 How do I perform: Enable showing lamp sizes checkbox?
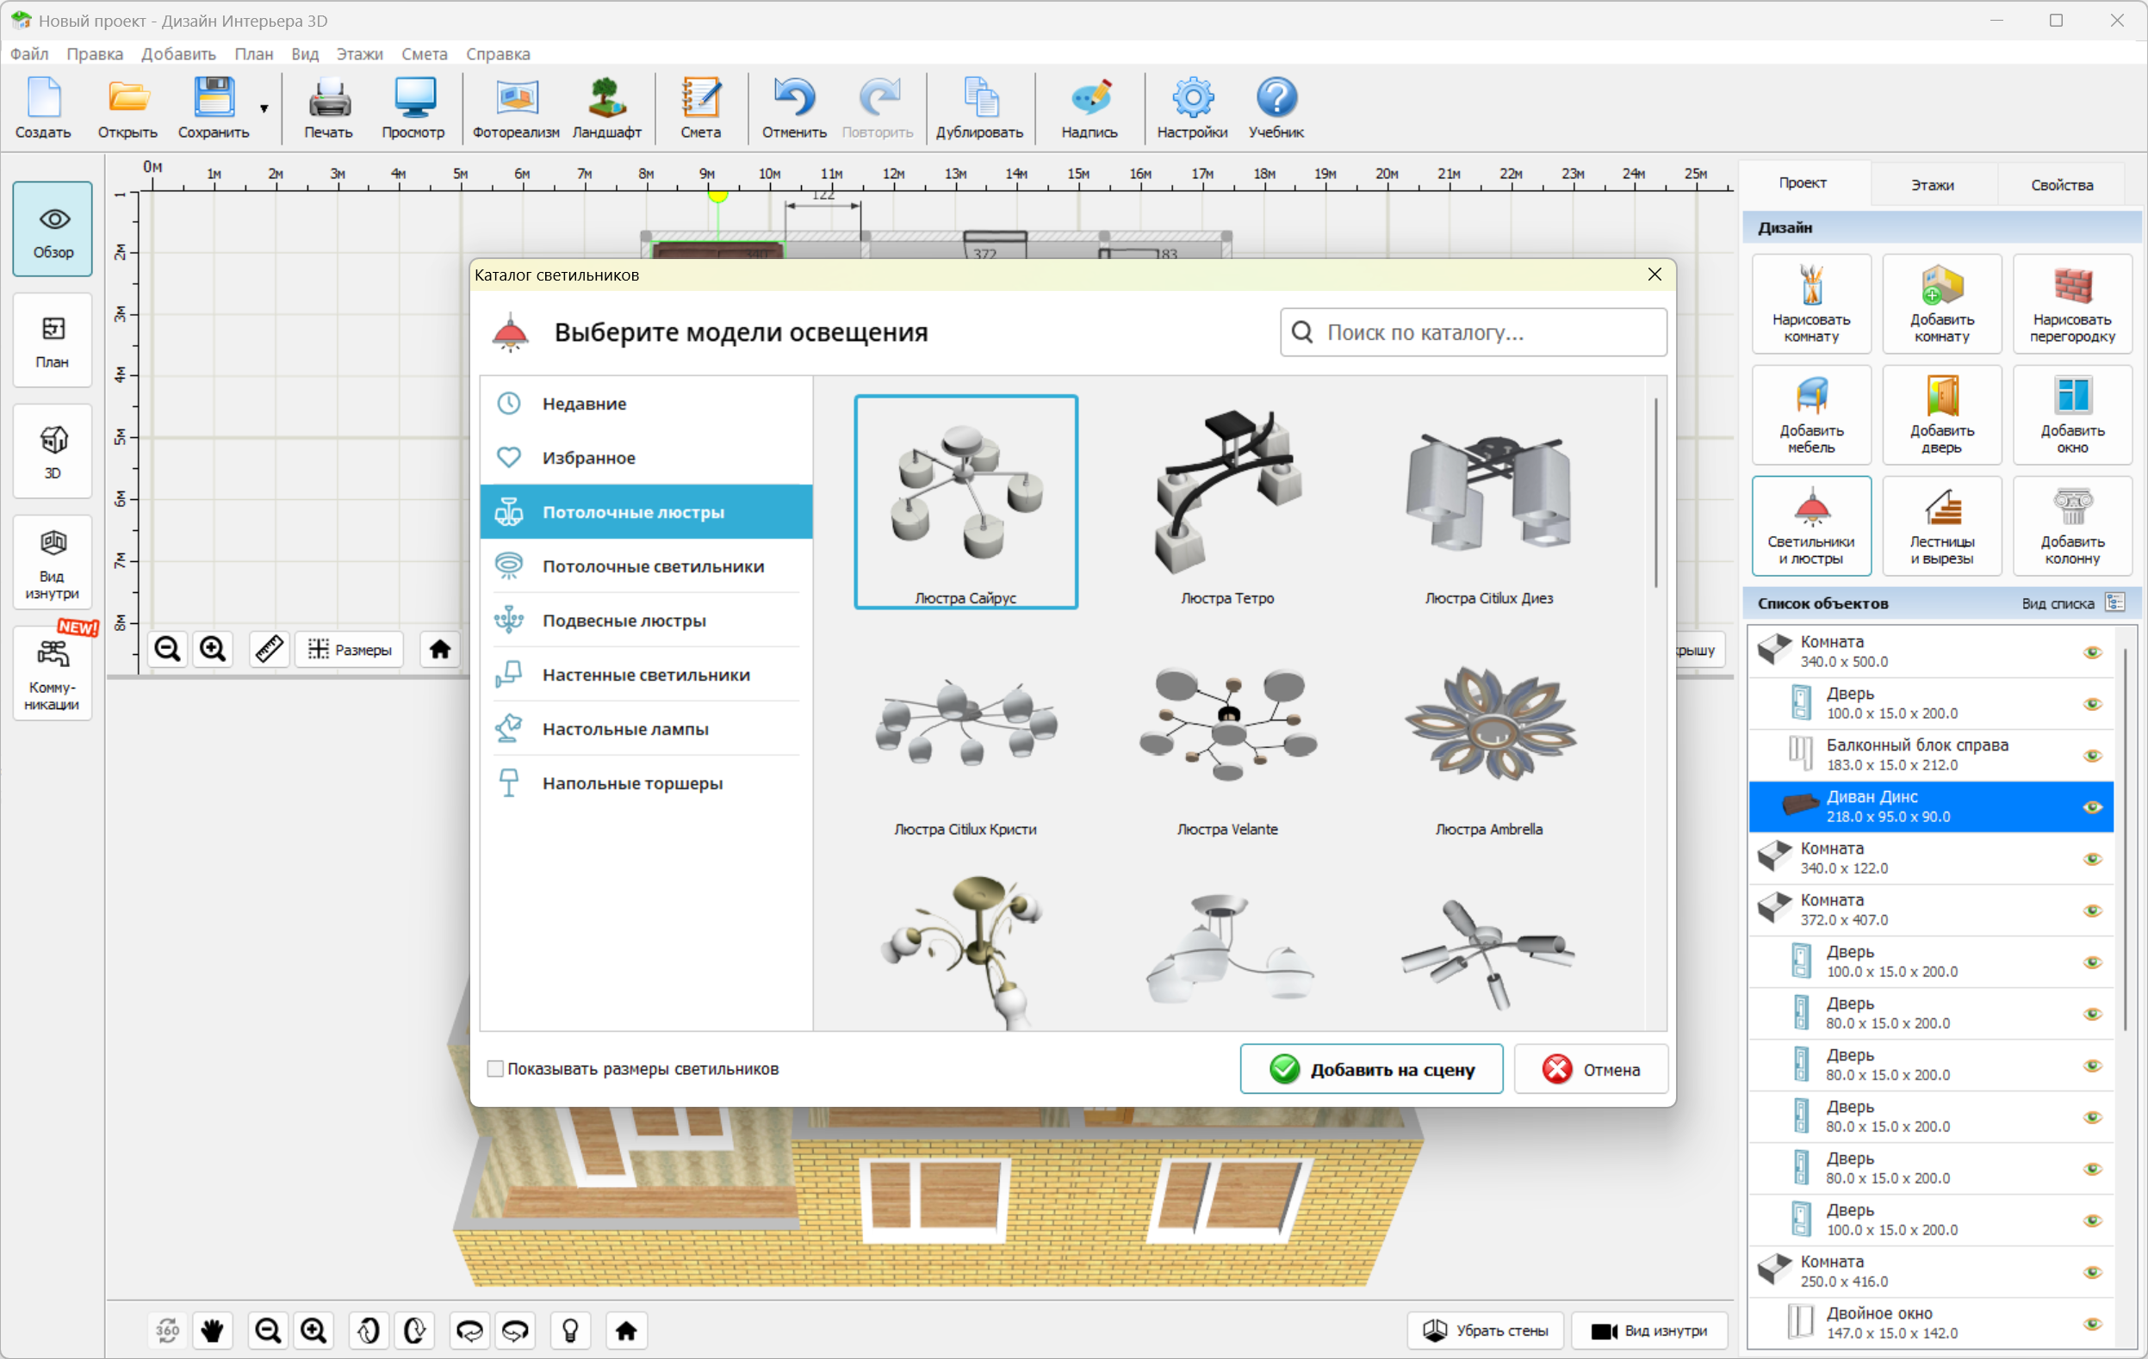pyautogui.click(x=495, y=1068)
